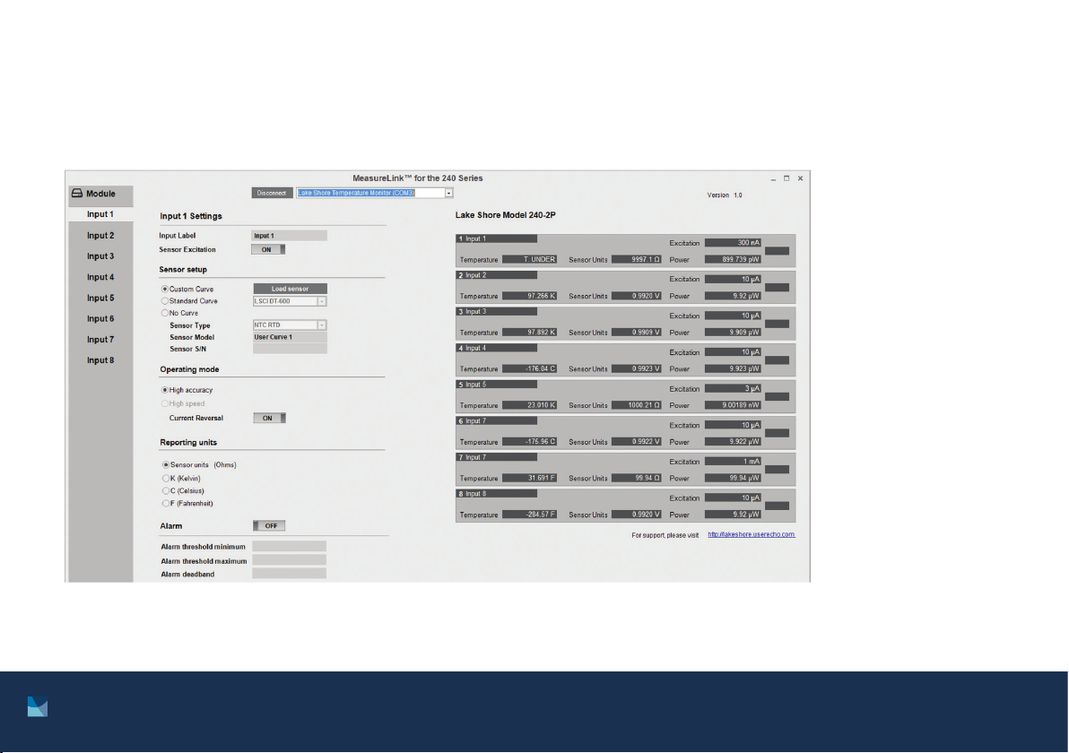Click the Alarm threshold minimum field
The image size is (1069, 753).
289,547
